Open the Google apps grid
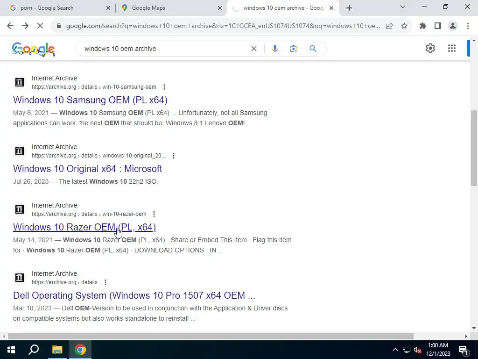Viewport: 478px width, 359px height. (452, 48)
